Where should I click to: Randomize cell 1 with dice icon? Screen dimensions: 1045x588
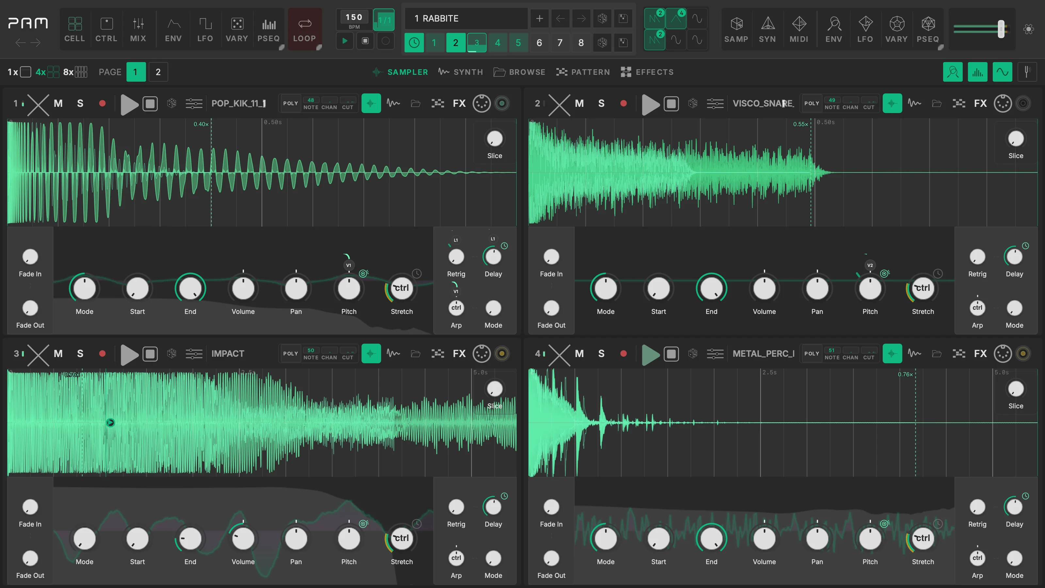pyautogui.click(x=171, y=104)
